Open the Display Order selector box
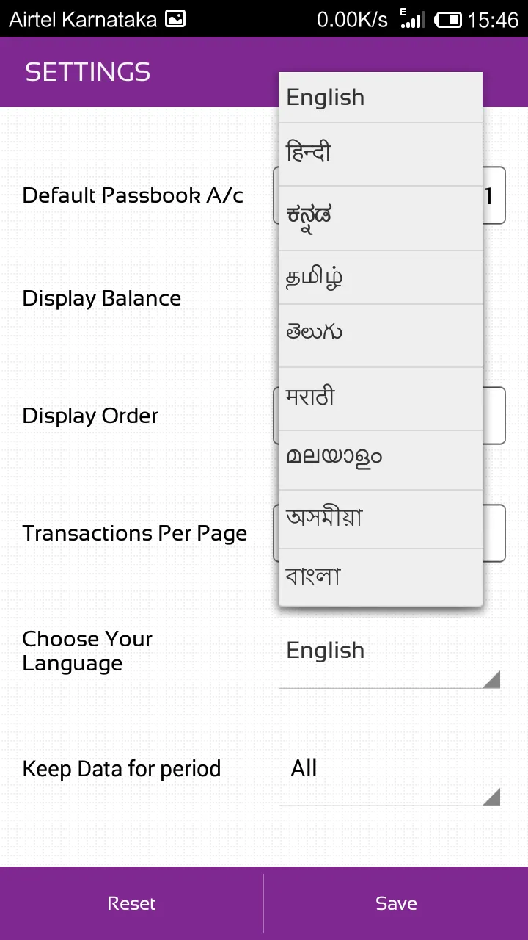This screenshot has height=940, width=528. point(494,416)
